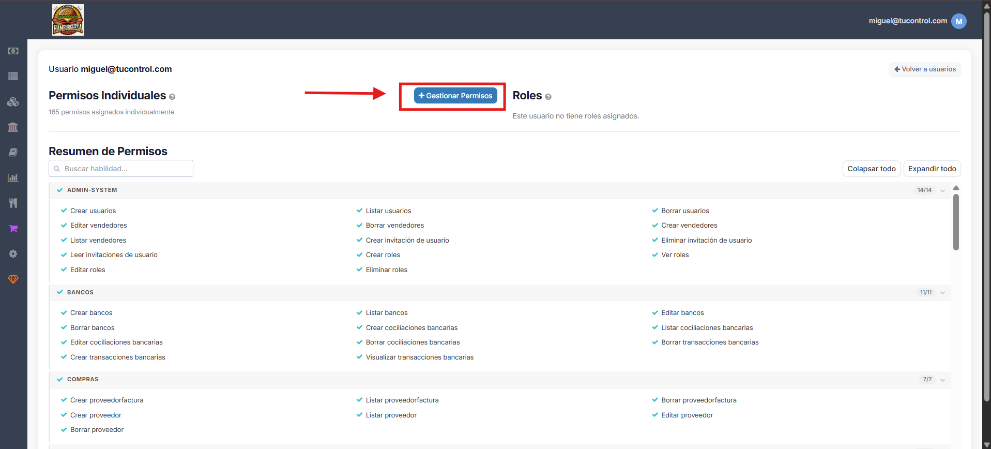The width and height of the screenshot is (991, 449).
Task: Click the 7/7 count badge
Action: point(927,380)
